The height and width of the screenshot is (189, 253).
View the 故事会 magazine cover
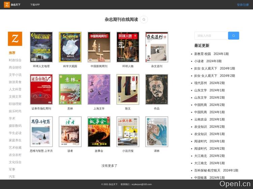[x=99, y=132]
